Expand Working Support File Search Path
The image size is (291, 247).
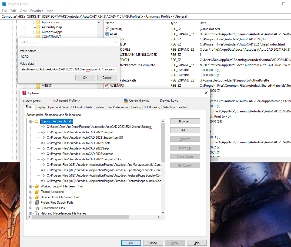pos(31,186)
